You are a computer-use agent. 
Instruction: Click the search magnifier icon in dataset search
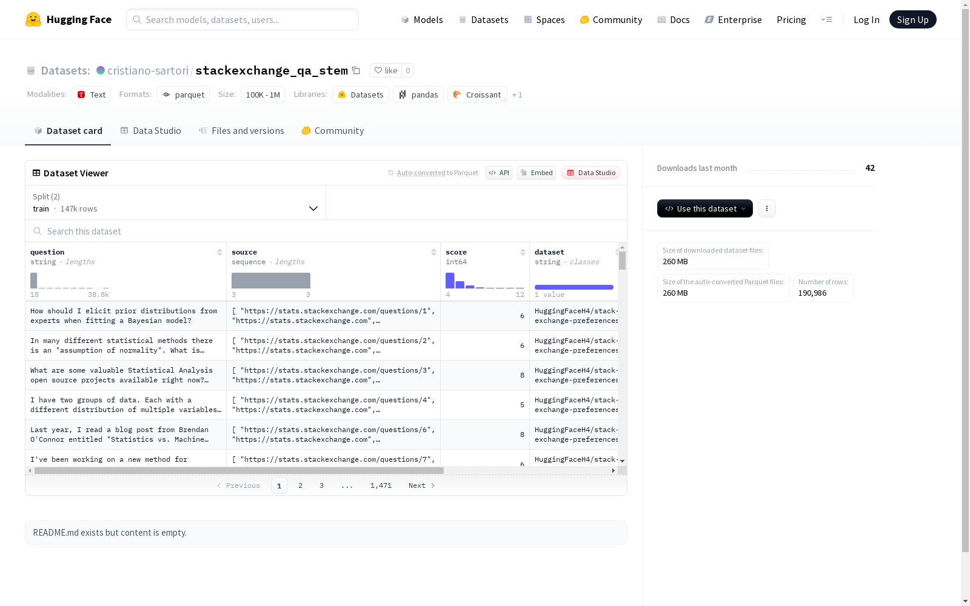[38, 231]
